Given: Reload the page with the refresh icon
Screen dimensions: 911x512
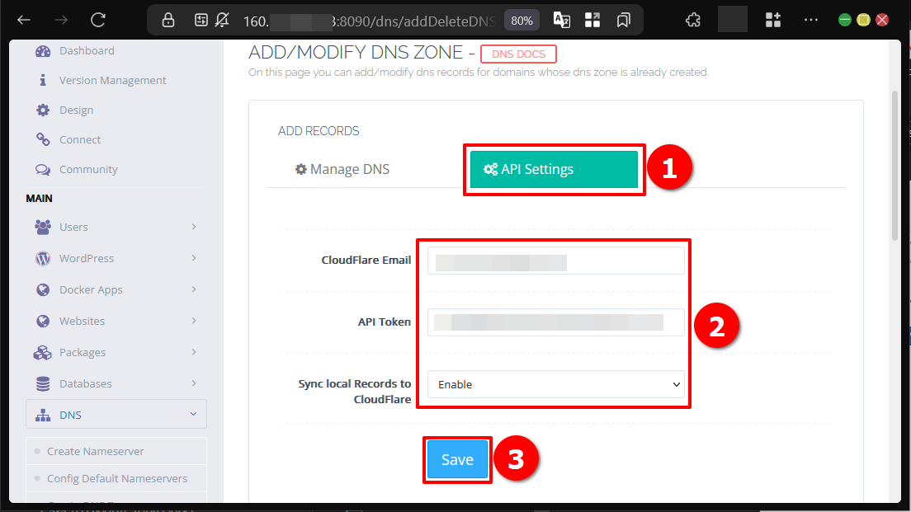Looking at the screenshot, I should click(x=97, y=21).
